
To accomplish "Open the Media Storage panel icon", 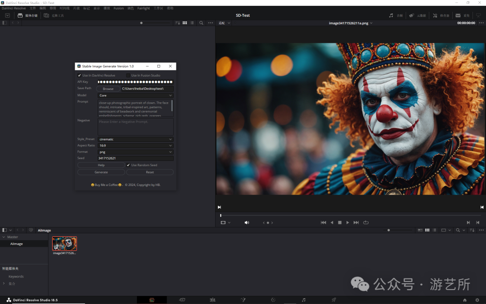I will 20,15.
